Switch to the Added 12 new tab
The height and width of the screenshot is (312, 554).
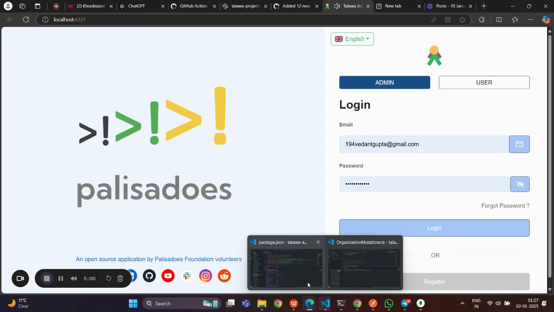[x=296, y=6]
